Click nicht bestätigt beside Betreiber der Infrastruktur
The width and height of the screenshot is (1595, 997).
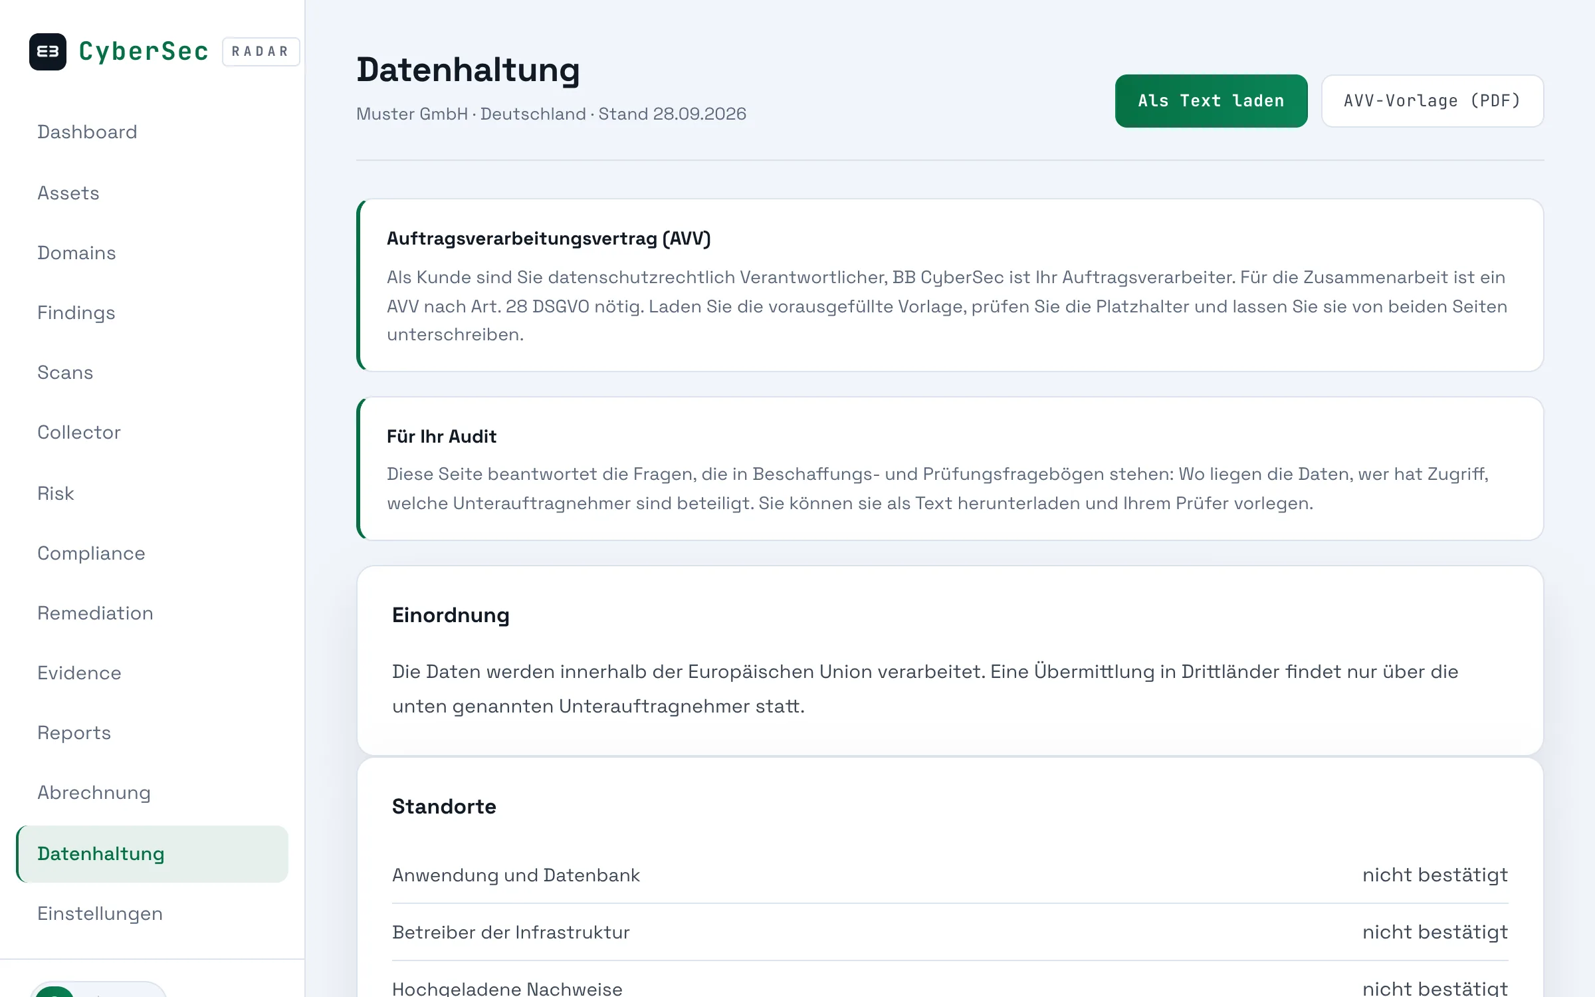tap(1435, 933)
